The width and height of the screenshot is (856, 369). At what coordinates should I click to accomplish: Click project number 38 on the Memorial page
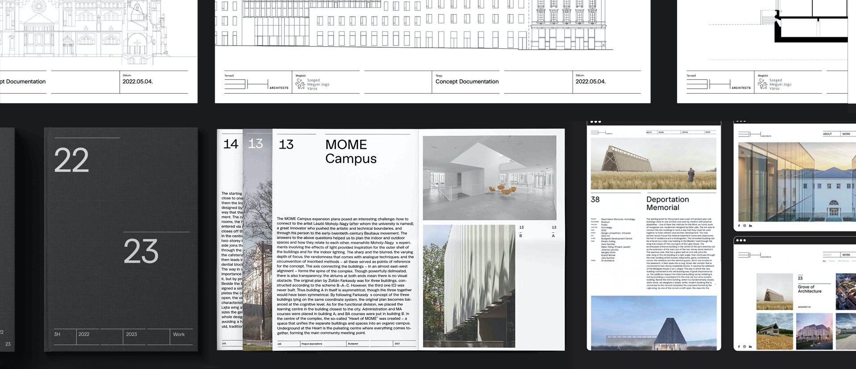tap(595, 199)
